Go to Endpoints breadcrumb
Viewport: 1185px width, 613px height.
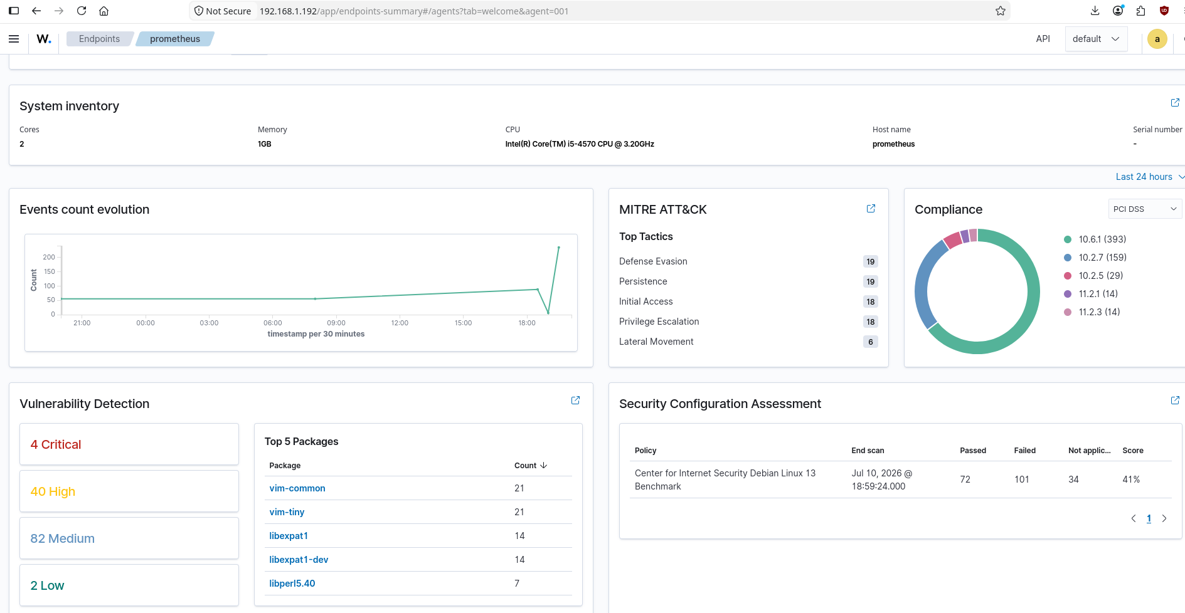99,39
